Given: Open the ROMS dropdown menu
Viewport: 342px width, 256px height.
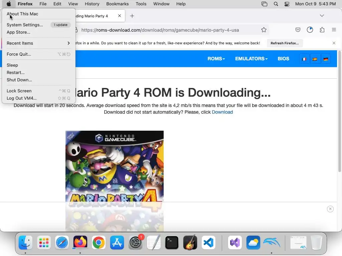Looking at the screenshot, I should [216, 59].
